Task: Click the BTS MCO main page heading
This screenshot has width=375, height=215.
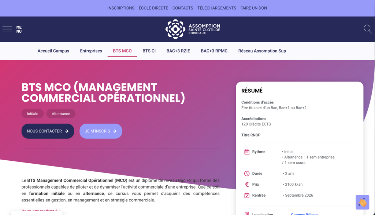Action: point(103,93)
